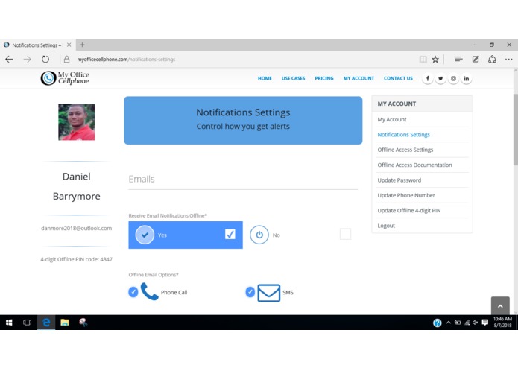Toggle the Phone Call option checkmark
Image resolution: width=518 pixels, height=368 pixels.
(133, 292)
